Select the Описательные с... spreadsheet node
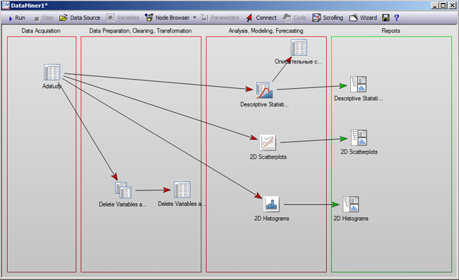459x280 pixels. coord(299,48)
